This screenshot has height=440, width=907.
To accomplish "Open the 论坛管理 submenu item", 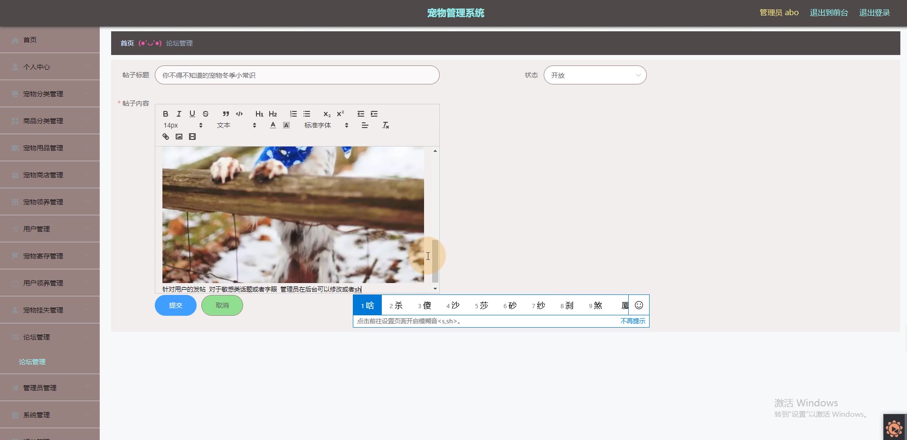I will point(50,362).
